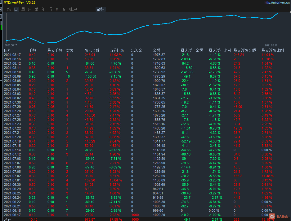
Task: Click the EAHub logo icon
Action: [272, 216]
